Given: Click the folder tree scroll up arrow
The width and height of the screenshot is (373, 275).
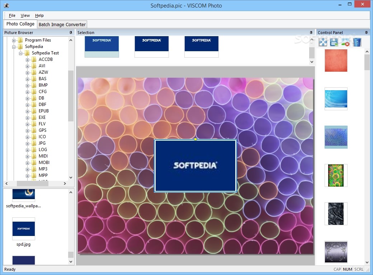Looking at the screenshot, I should click(x=71, y=40).
